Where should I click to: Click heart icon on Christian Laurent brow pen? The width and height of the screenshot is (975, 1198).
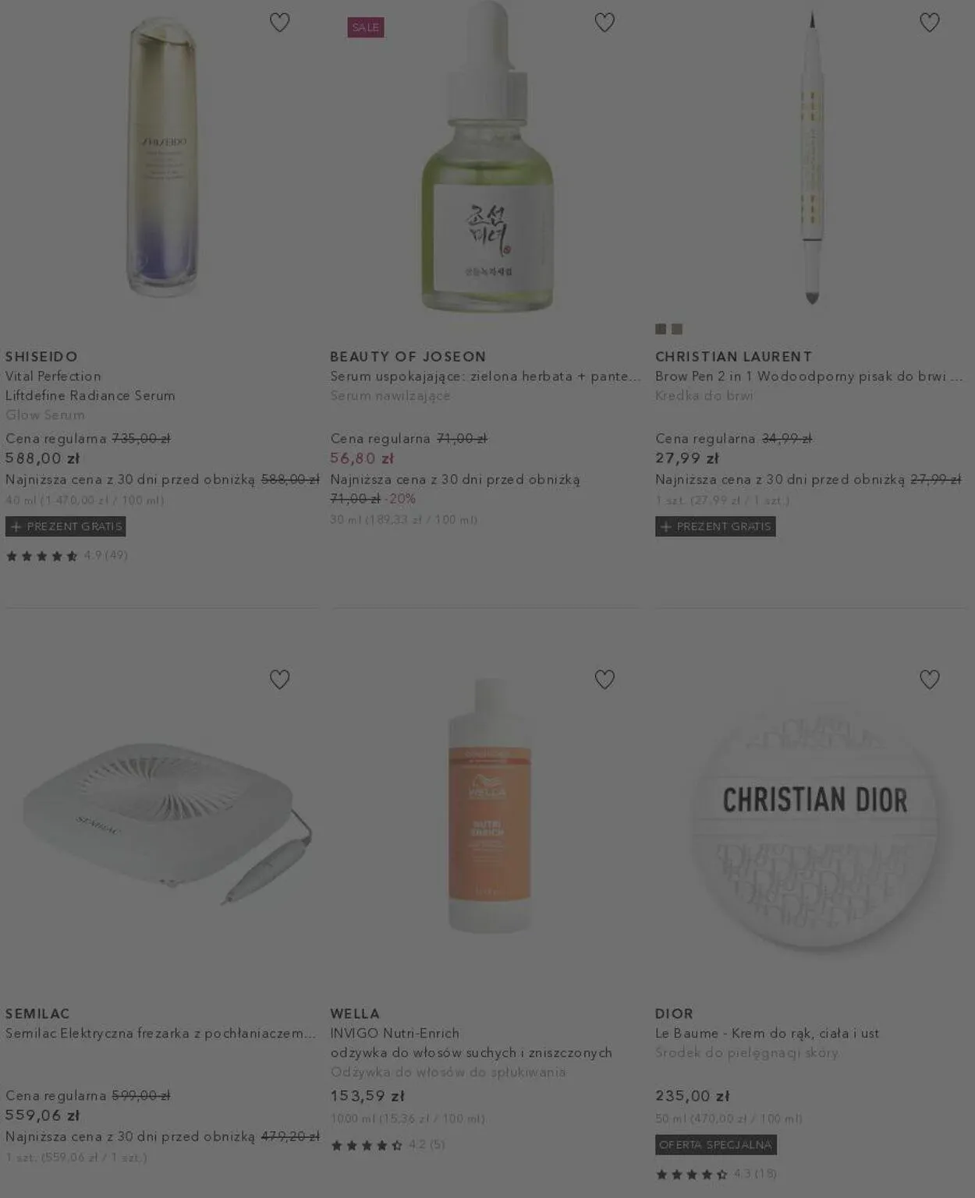pos(930,23)
